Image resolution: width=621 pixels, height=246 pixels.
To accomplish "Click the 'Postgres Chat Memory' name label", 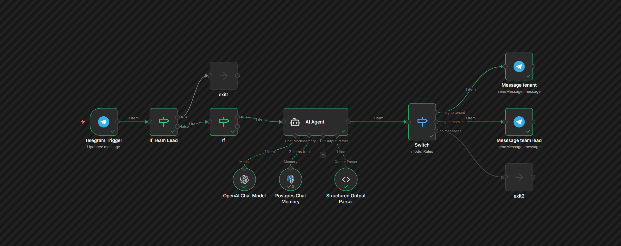I will [291, 199].
